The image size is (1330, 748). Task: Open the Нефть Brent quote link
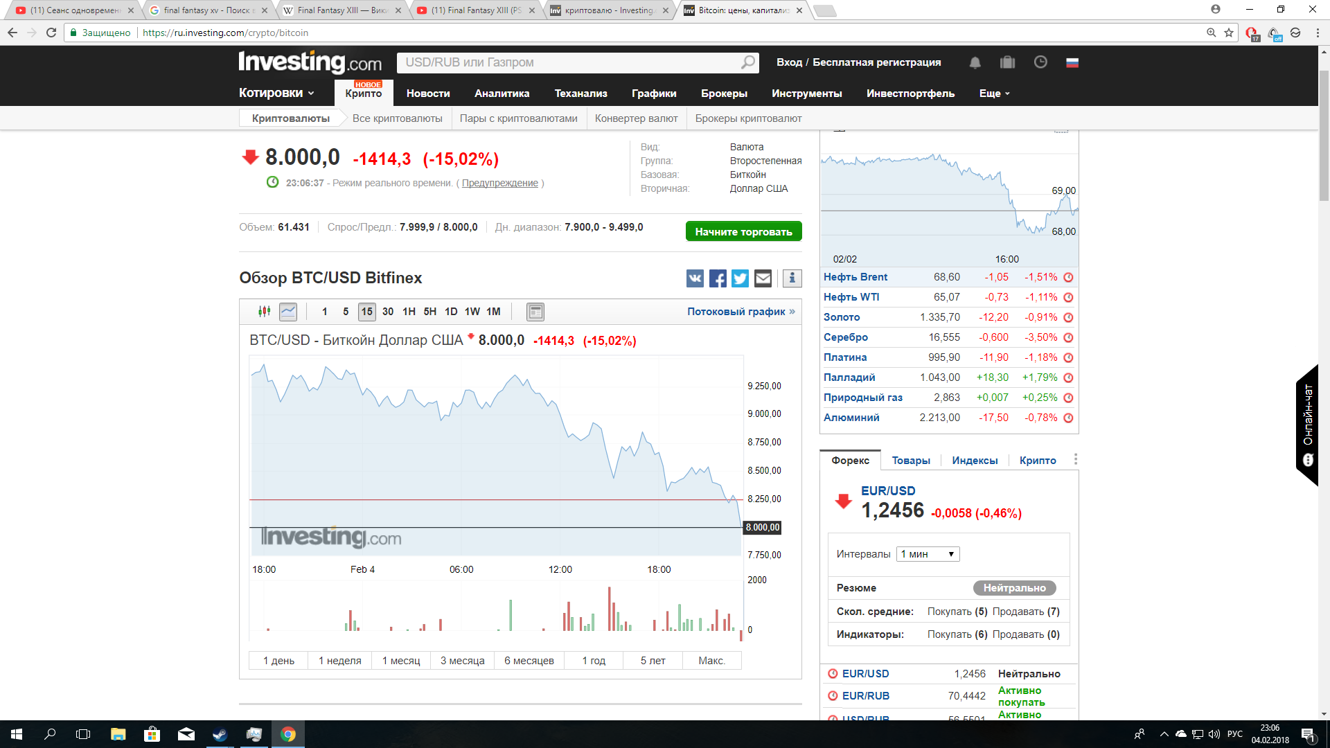click(855, 277)
